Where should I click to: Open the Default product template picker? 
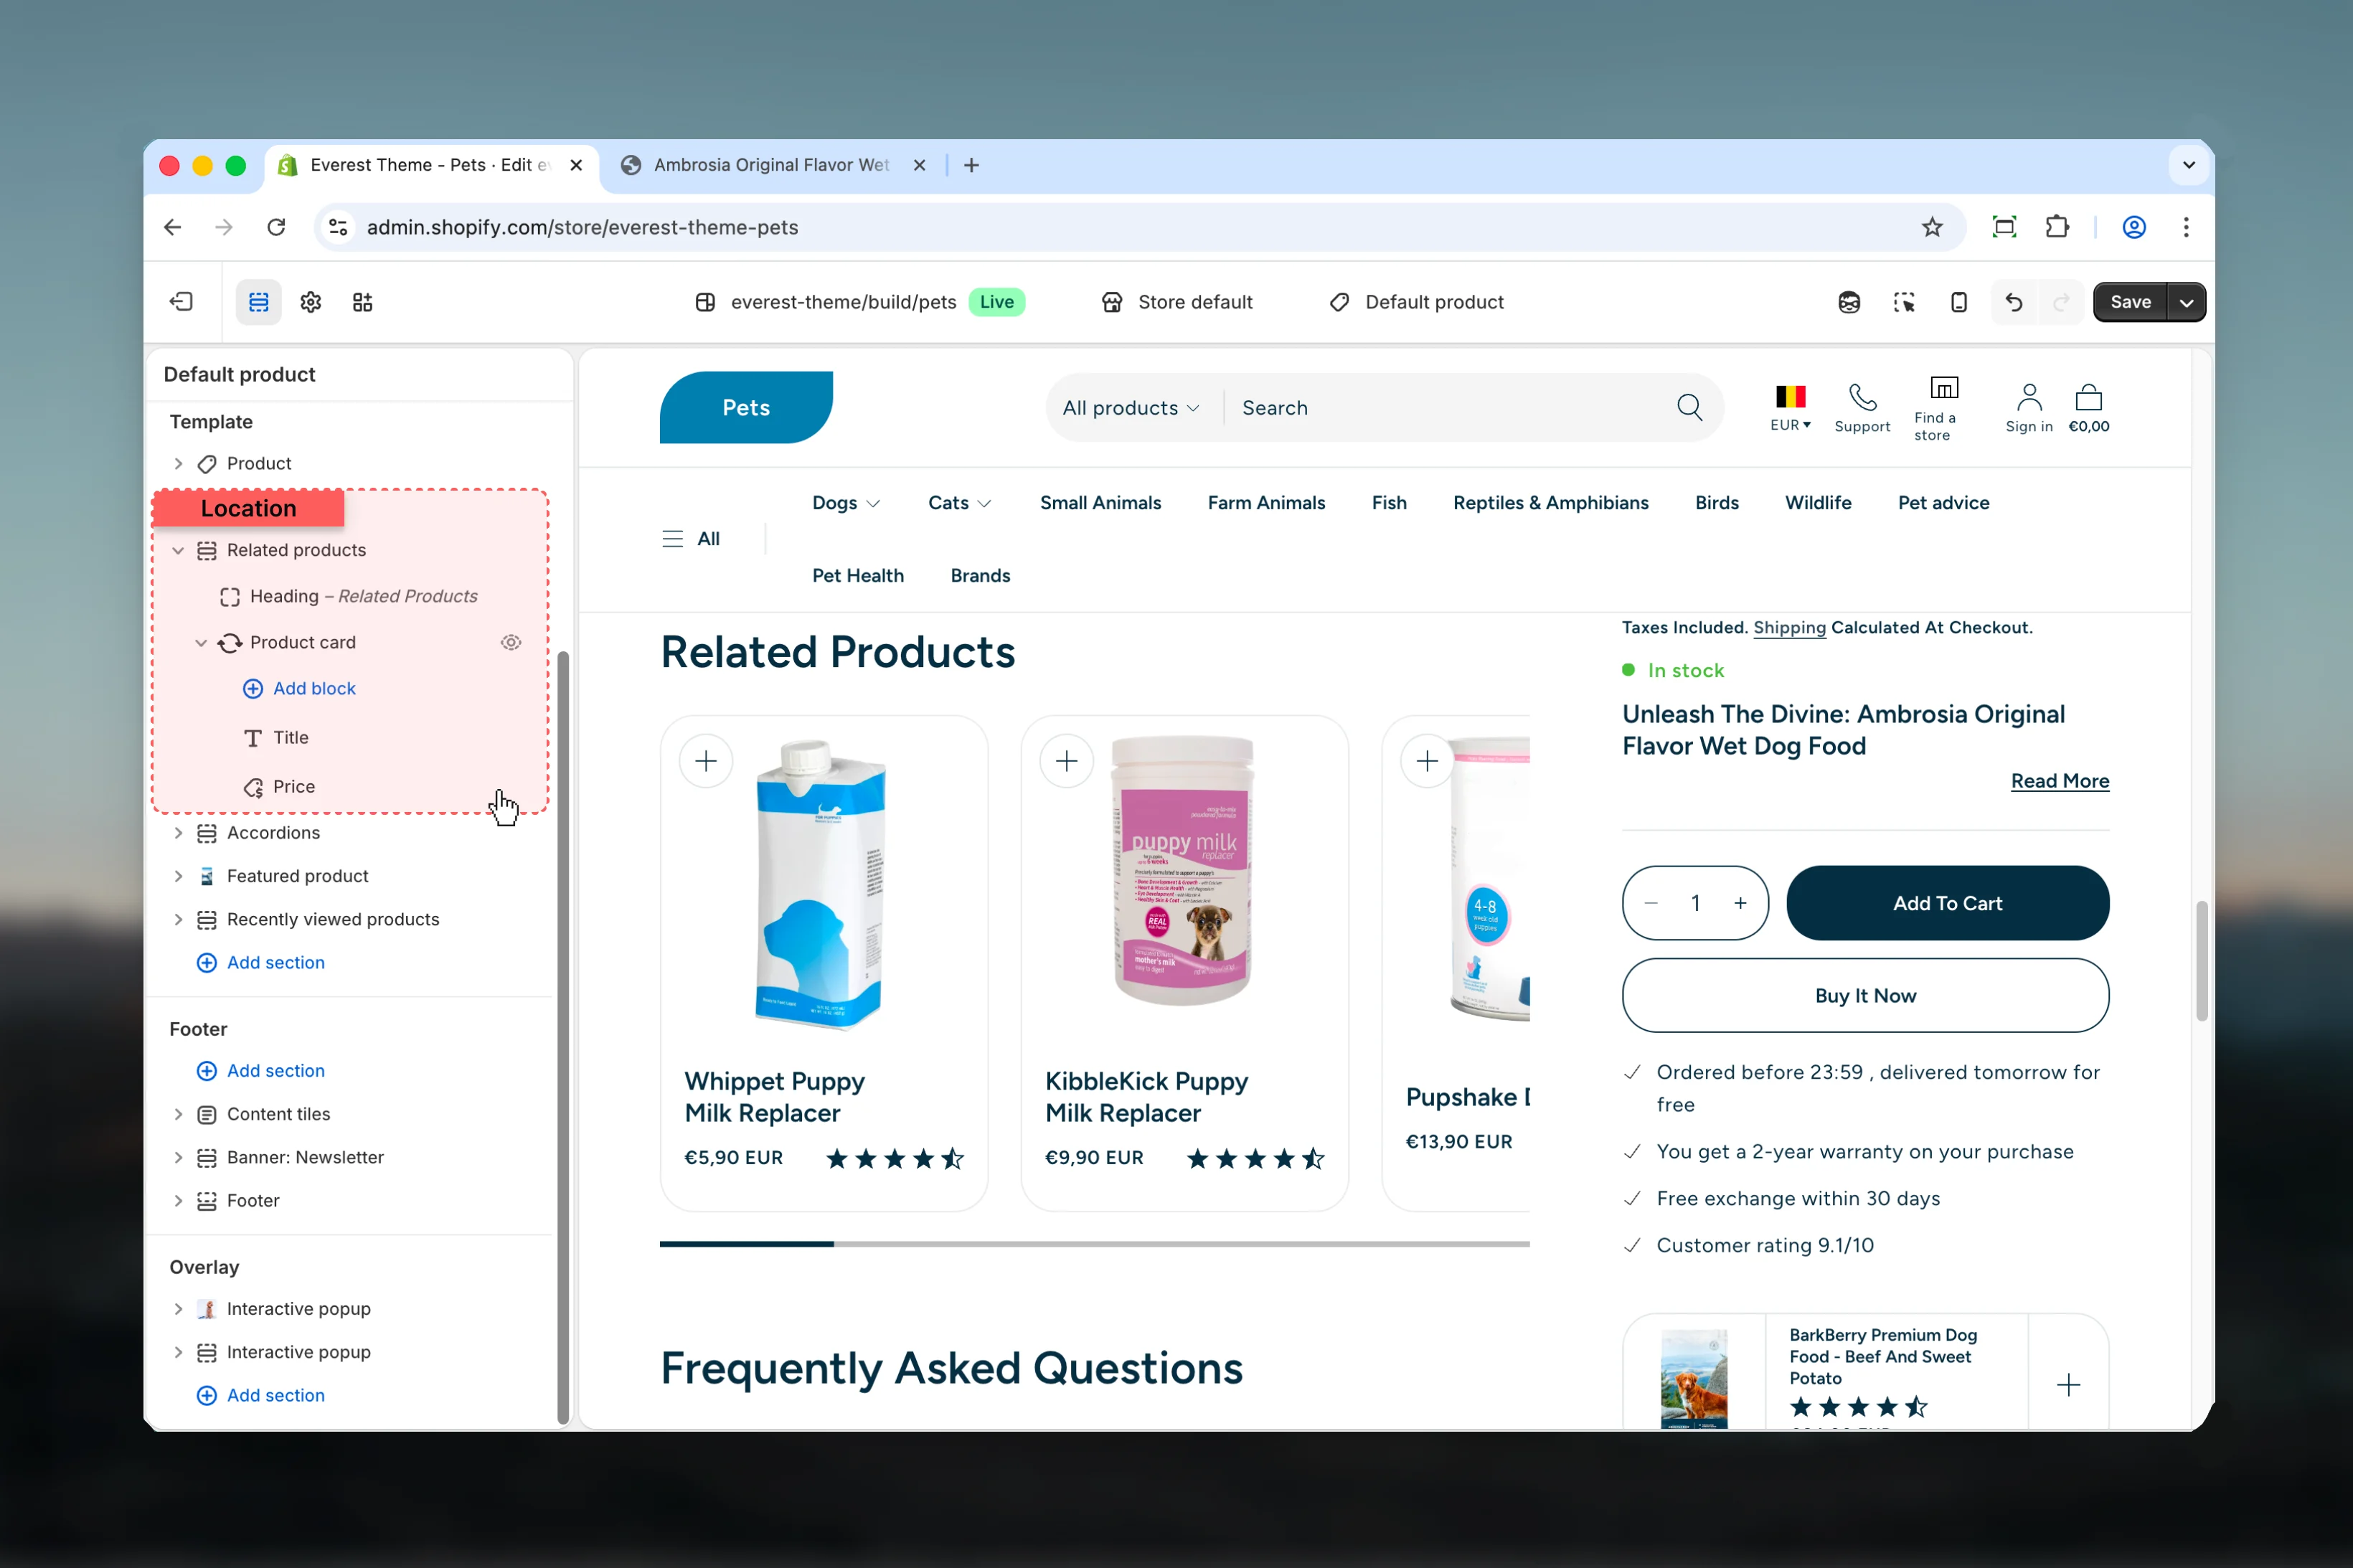[1416, 302]
